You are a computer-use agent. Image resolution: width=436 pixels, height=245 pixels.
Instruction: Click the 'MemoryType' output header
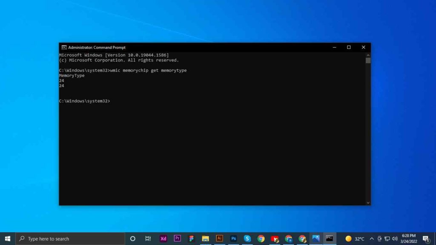click(x=72, y=76)
